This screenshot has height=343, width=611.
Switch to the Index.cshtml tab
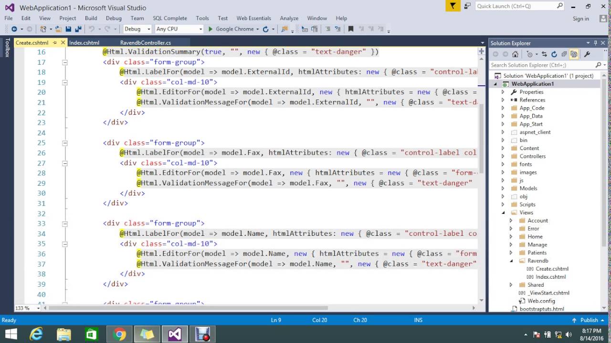[x=84, y=42]
